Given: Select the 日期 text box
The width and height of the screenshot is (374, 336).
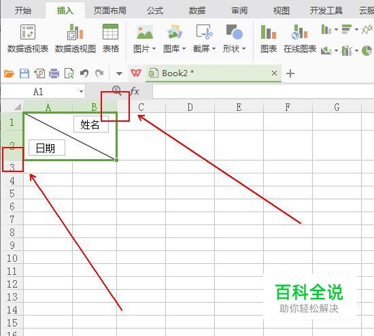Looking at the screenshot, I should pos(47,148).
